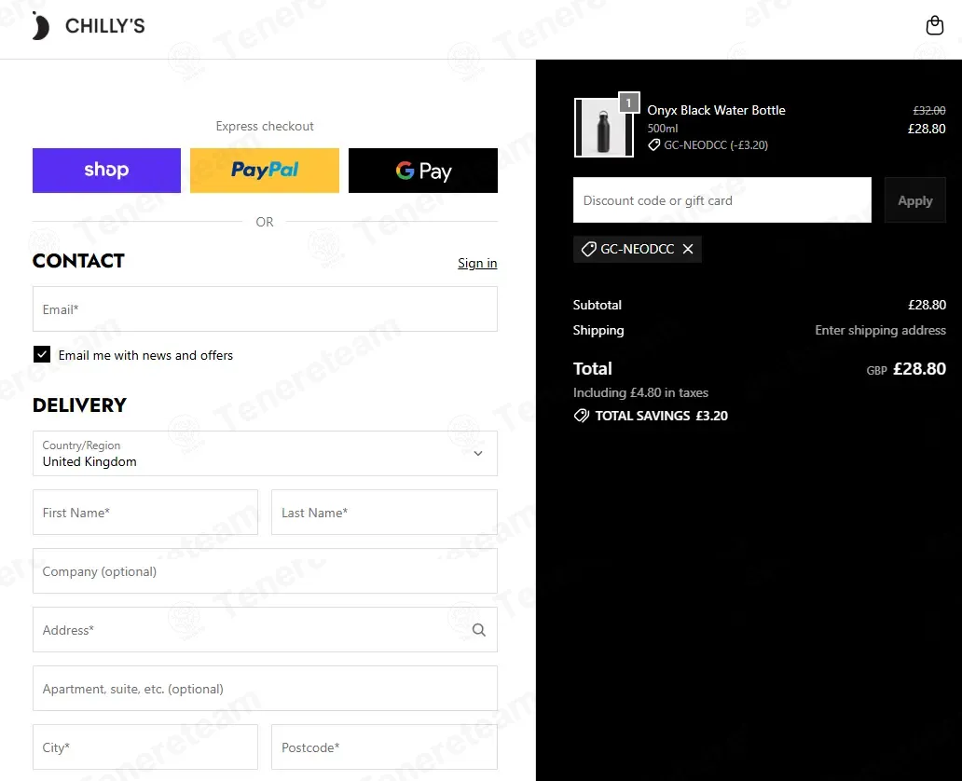
Task: Click the Total Savings tag icon
Action: (581, 416)
